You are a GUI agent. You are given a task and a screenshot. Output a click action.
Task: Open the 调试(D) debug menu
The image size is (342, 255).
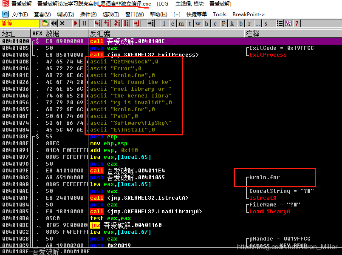click(65, 14)
